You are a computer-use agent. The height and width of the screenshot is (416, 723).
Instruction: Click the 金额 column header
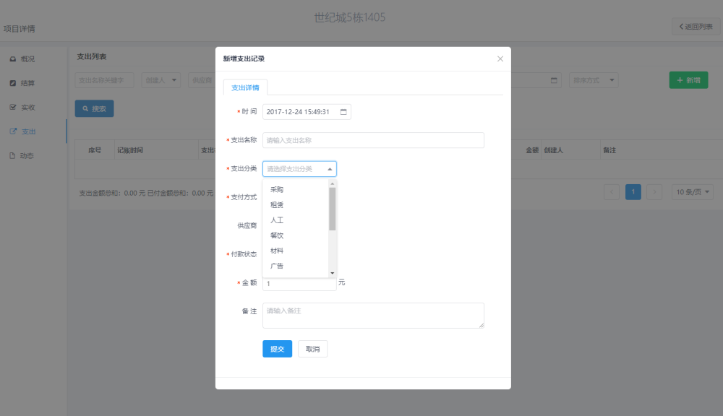tap(532, 150)
